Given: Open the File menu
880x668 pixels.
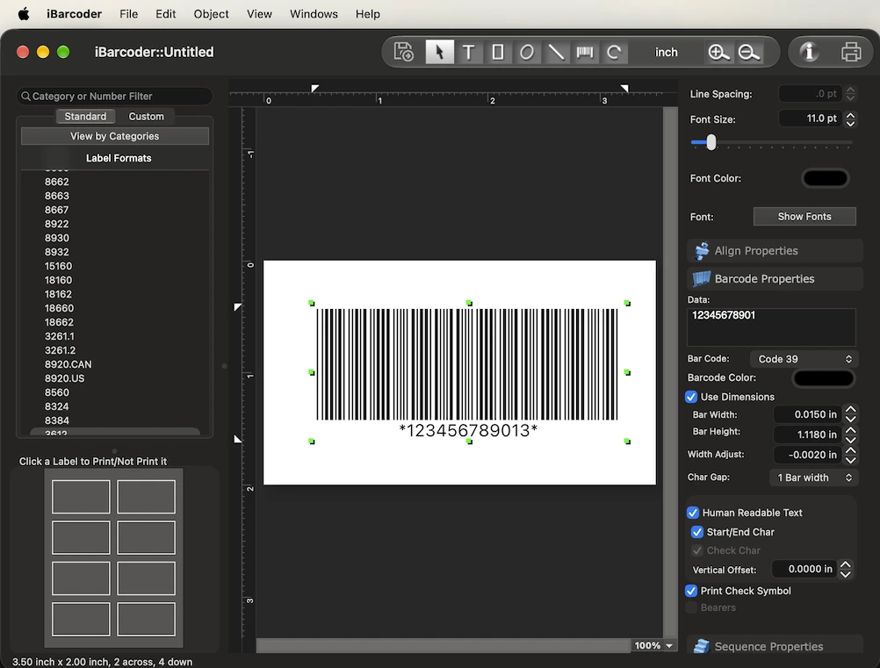Looking at the screenshot, I should (x=128, y=14).
